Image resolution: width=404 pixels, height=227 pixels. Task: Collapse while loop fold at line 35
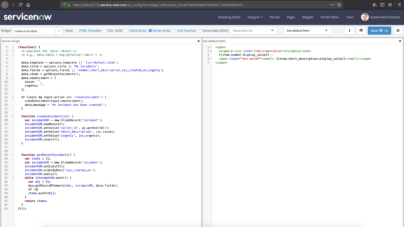point(13,178)
